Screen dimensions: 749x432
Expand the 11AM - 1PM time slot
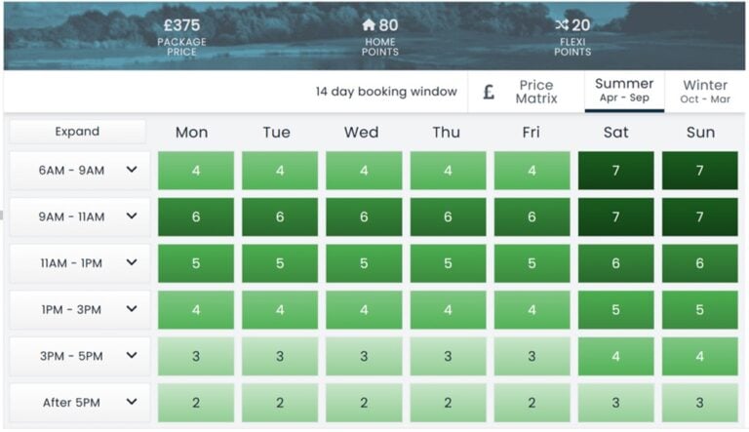132,263
